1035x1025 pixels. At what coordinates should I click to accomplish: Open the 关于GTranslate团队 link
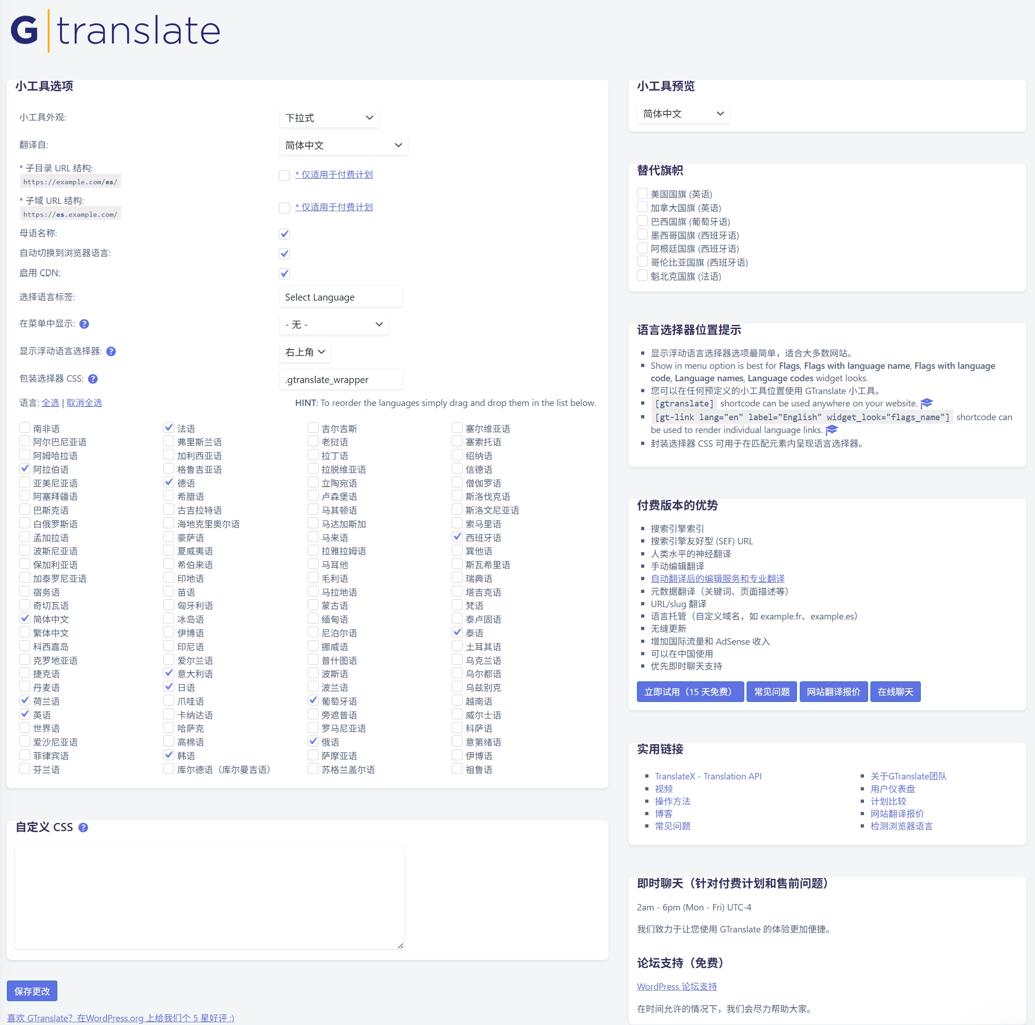pos(908,776)
